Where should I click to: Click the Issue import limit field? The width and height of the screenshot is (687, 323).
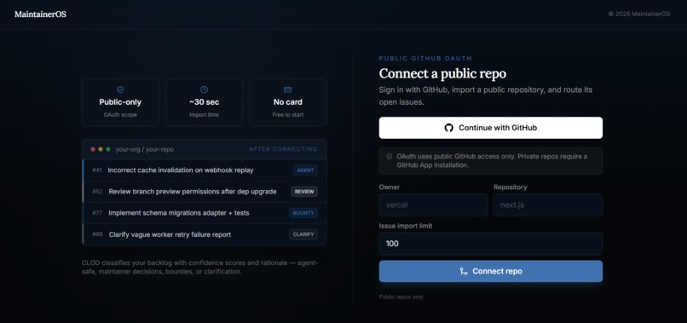(491, 244)
